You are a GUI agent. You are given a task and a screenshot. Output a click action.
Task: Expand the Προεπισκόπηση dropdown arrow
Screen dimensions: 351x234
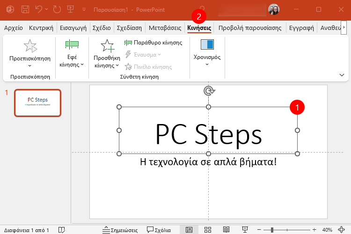coord(30,66)
